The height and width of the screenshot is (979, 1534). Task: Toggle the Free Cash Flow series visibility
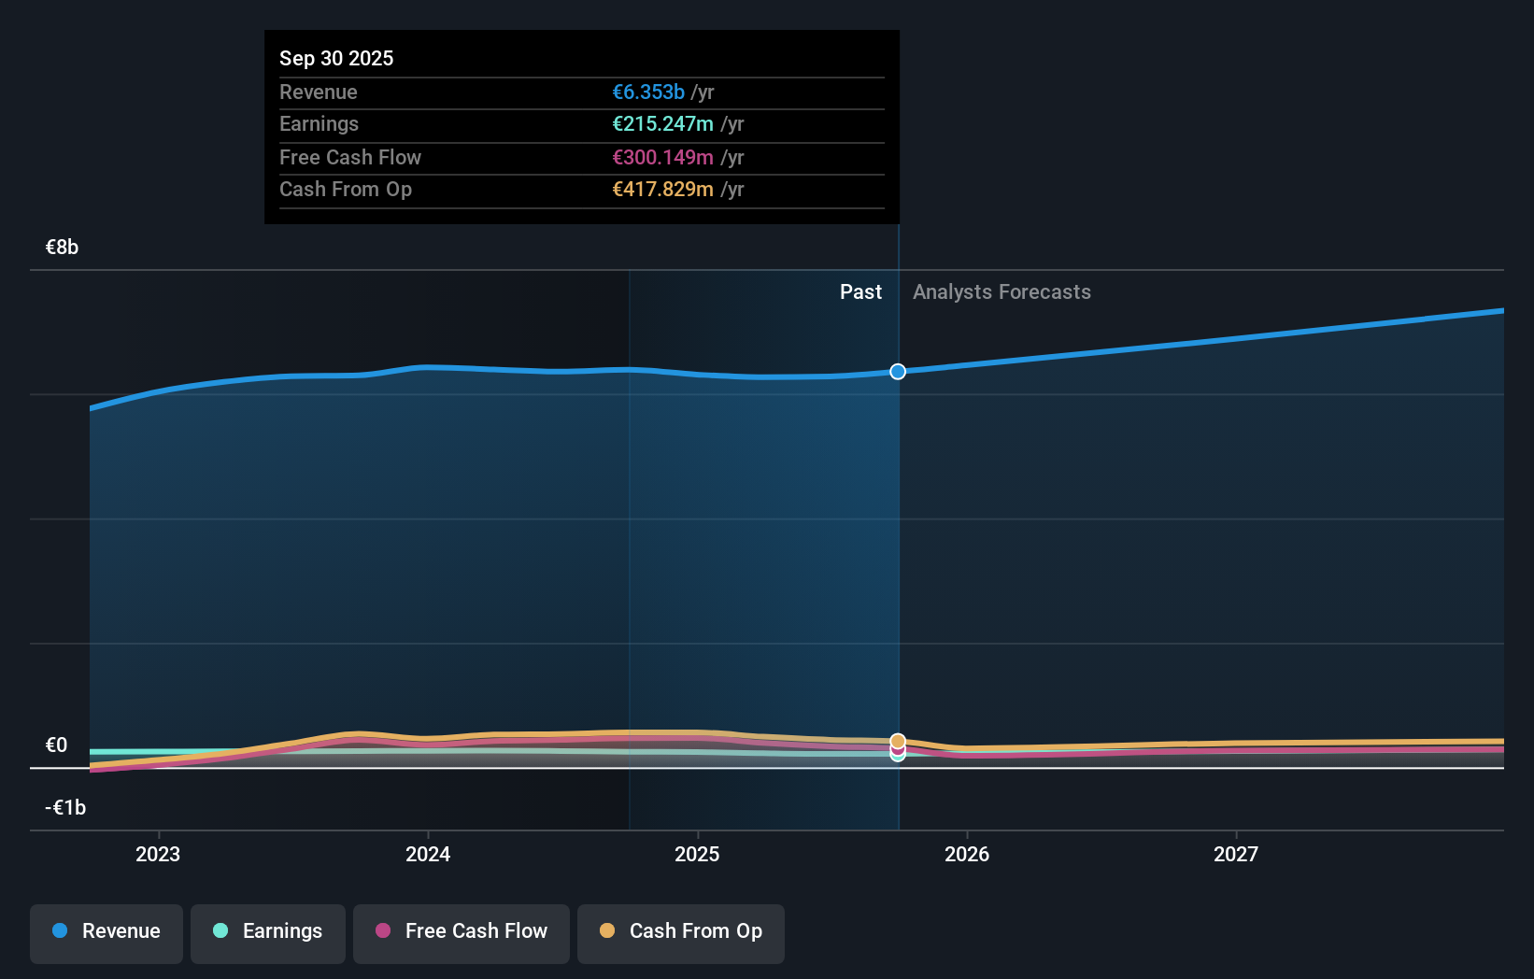click(x=461, y=931)
